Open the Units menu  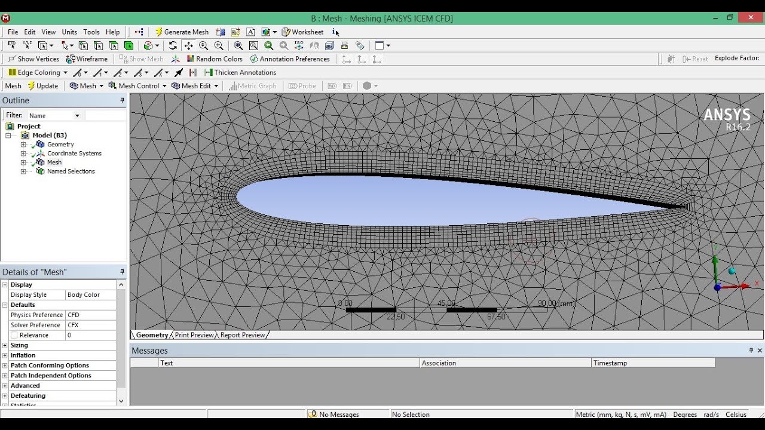pyautogui.click(x=69, y=32)
